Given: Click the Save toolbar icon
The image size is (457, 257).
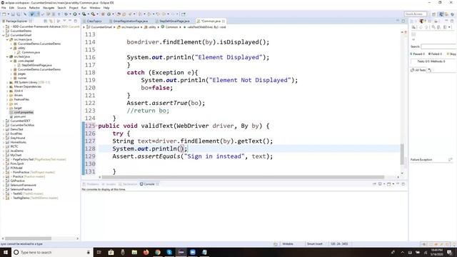Looking at the screenshot, I should [13, 14].
